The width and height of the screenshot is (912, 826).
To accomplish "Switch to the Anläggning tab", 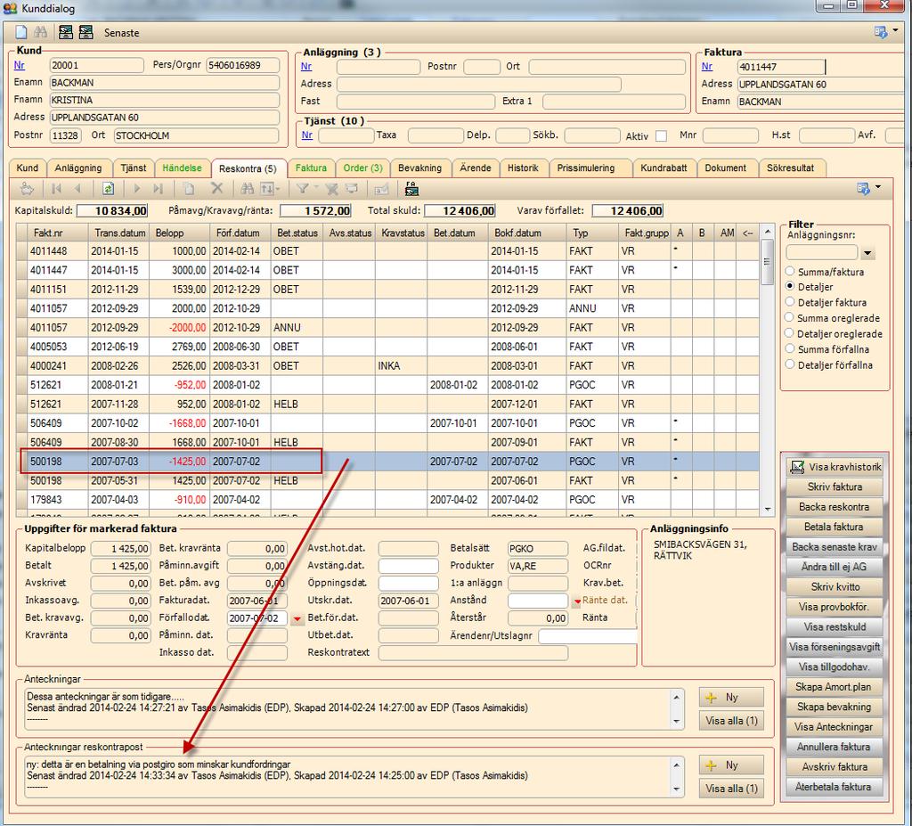I will coord(78,168).
